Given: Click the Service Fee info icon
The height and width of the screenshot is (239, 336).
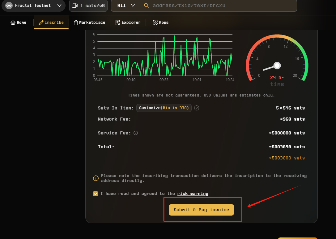Looking at the screenshot, I should pos(135,133).
